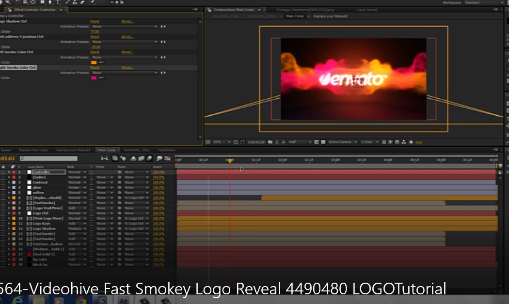Open blending mode dropdown for Logo Shadow
Screen dimensions: 509x304
tap(77, 229)
